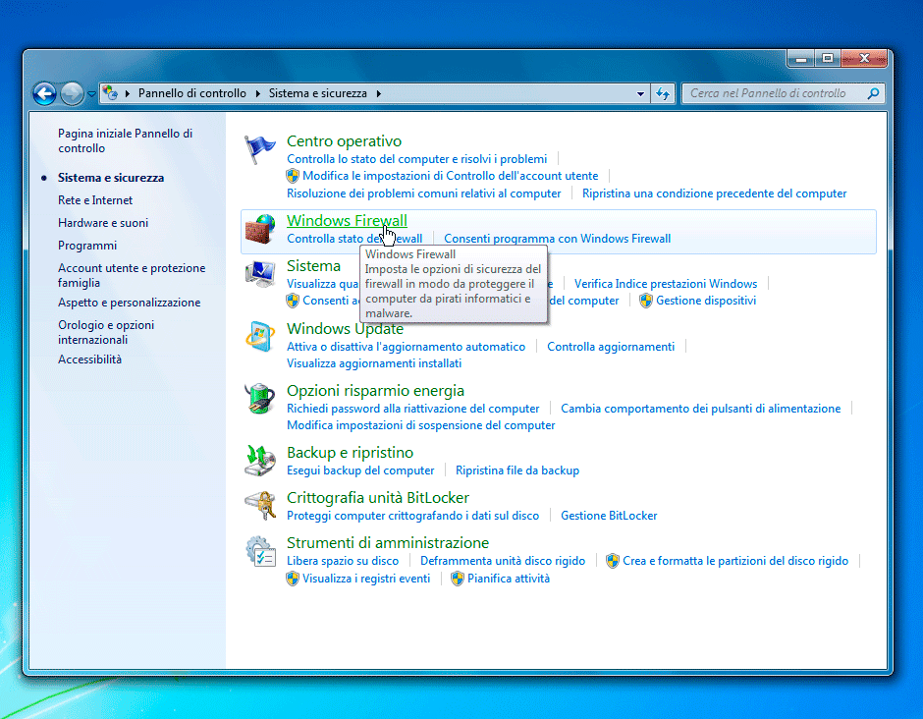The height and width of the screenshot is (719, 923).
Task: Click Risoluzione dei problemi comuni relativi al computer
Action: click(424, 194)
